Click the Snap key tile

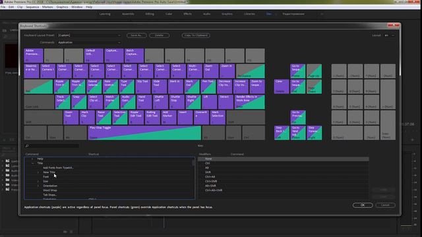coord(79,102)
